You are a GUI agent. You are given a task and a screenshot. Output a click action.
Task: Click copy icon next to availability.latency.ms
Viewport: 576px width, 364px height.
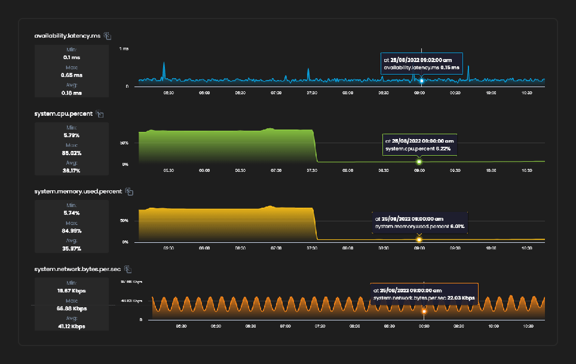tap(108, 36)
